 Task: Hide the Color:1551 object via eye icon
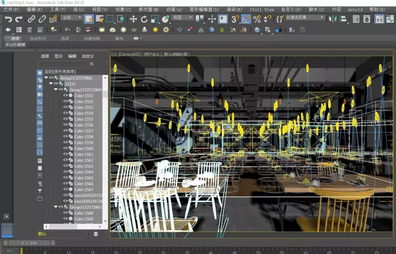click(x=66, y=96)
